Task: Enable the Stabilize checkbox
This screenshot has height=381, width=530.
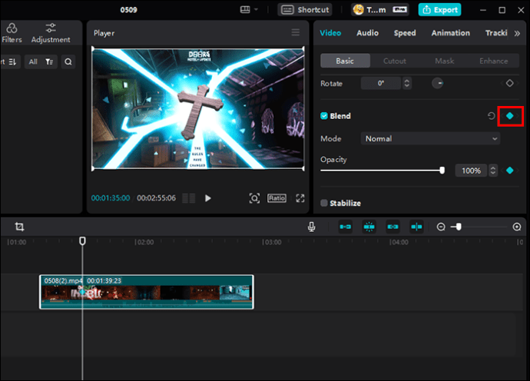Action: (324, 203)
